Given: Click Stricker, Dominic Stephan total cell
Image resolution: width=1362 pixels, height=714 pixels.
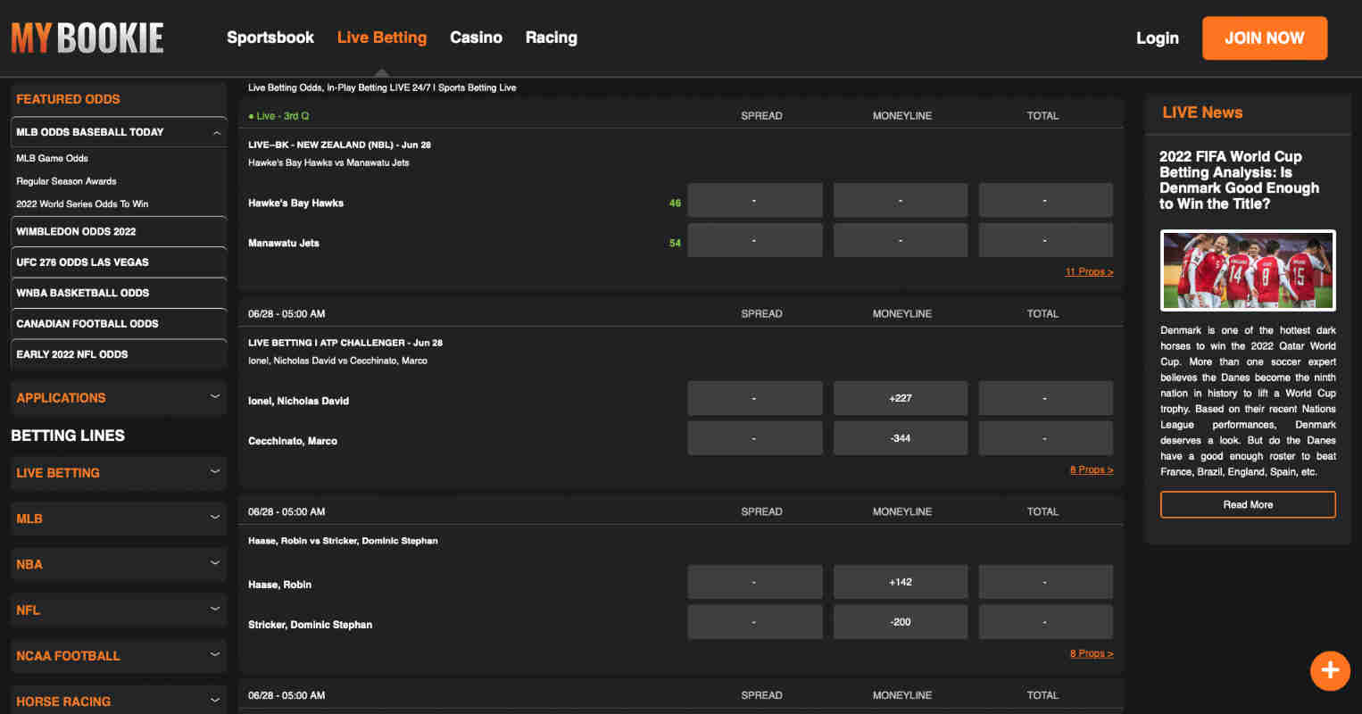Looking at the screenshot, I should pyautogui.click(x=1046, y=622).
